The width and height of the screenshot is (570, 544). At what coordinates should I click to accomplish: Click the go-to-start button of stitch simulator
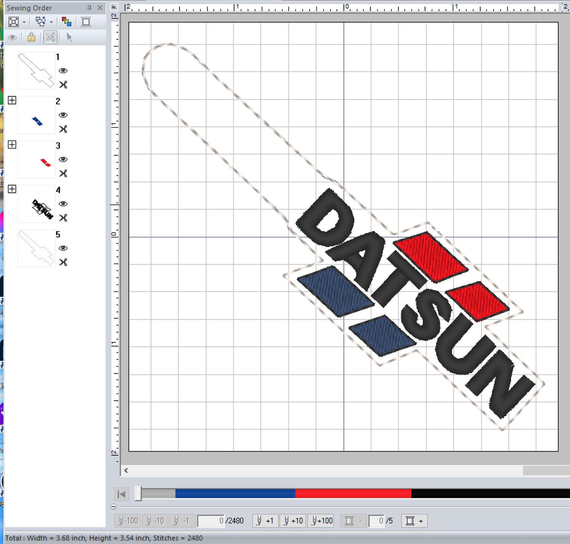(x=122, y=494)
